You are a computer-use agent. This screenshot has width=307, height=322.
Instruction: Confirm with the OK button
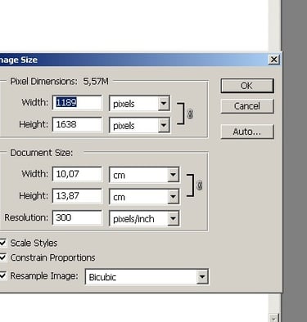(247, 86)
